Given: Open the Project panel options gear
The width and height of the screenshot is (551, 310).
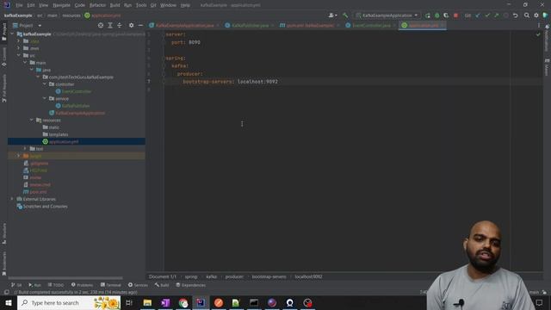Looking at the screenshot, I should (x=131, y=25).
